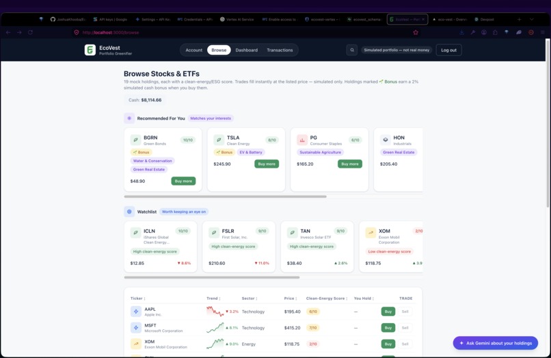
Task: Open the search magnifier icon in header
Action: coord(352,50)
